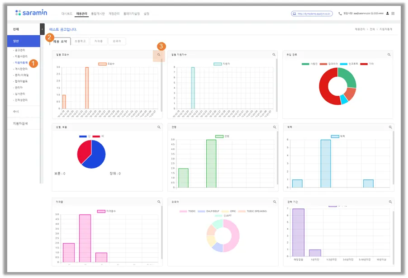The width and height of the screenshot is (408, 278).
Task: Open the user profile icon in header
Action: pos(388,13)
